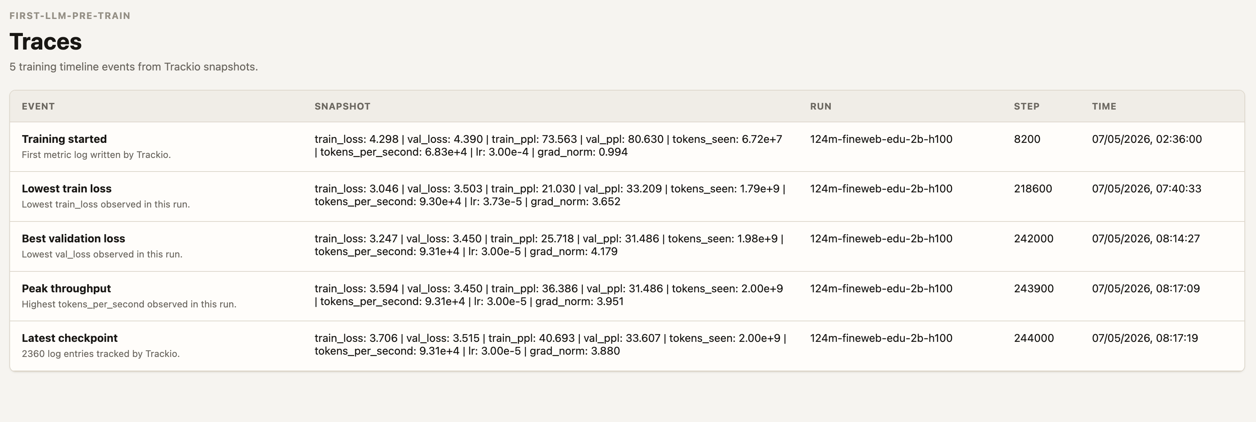The width and height of the screenshot is (1256, 422).
Task: Open the Training started event row
Action: (x=627, y=146)
